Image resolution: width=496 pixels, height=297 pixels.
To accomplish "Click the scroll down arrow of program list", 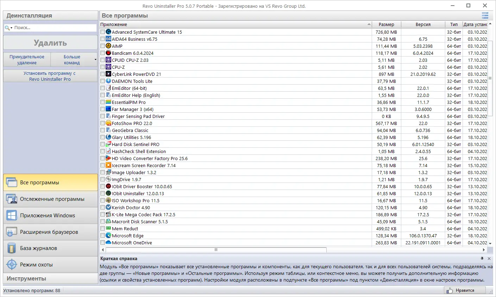I will (x=490, y=243).
